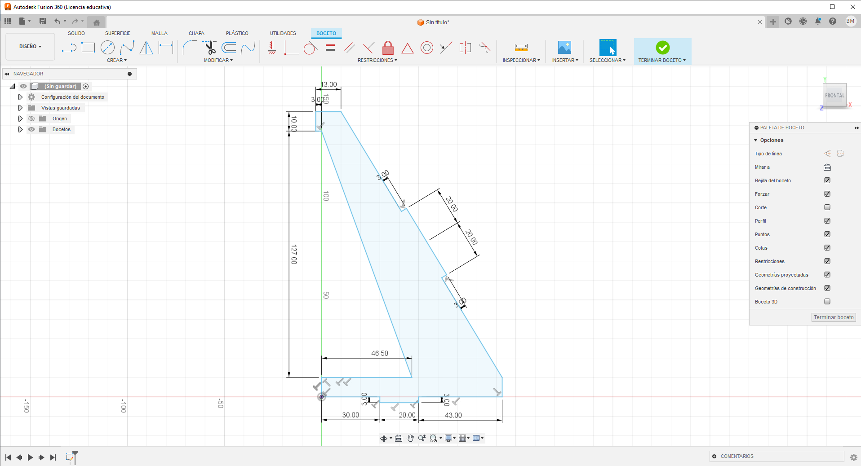Viewport: 861px width, 466px height.
Task: Select the Pan tool in the navigation bar
Action: (x=410, y=438)
